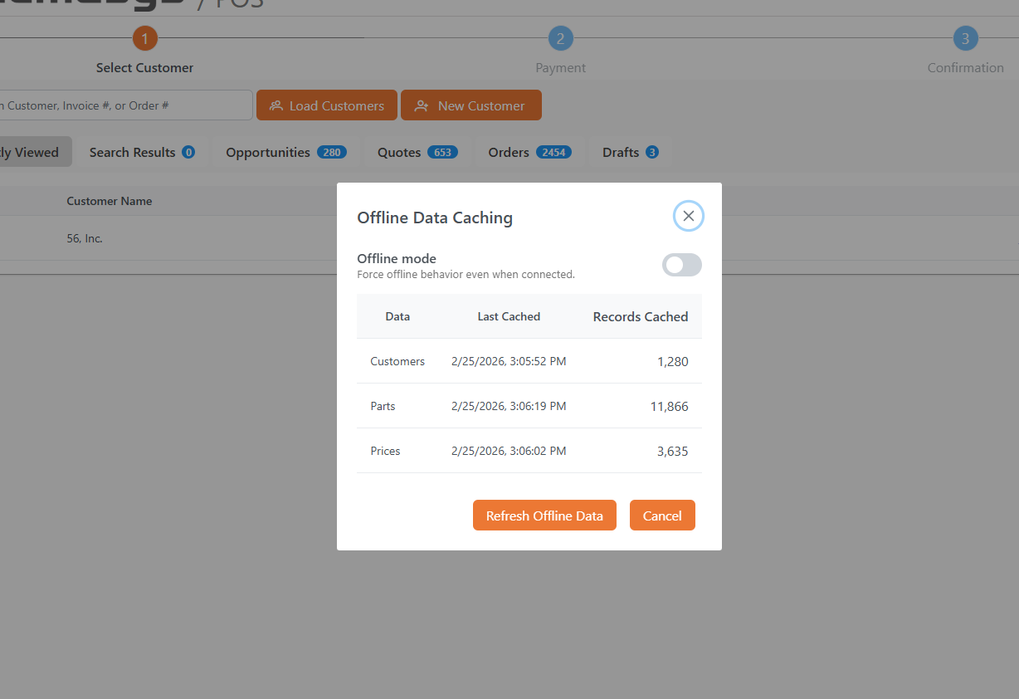Click Refresh Offline Data button

tap(544, 516)
